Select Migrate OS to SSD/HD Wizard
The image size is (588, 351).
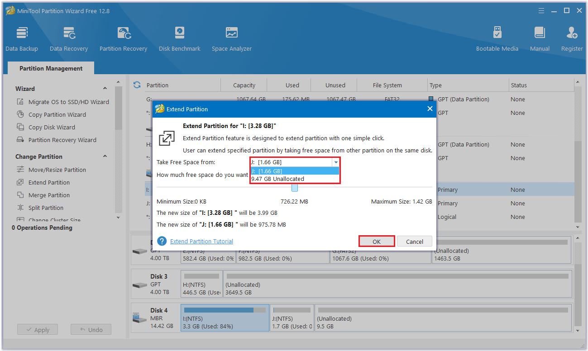pyautogui.click(x=69, y=102)
